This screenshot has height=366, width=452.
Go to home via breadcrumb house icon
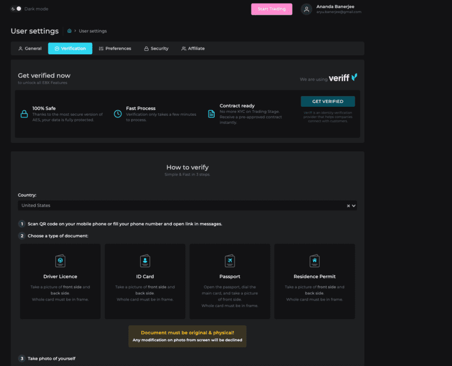click(x=69, y=31)
